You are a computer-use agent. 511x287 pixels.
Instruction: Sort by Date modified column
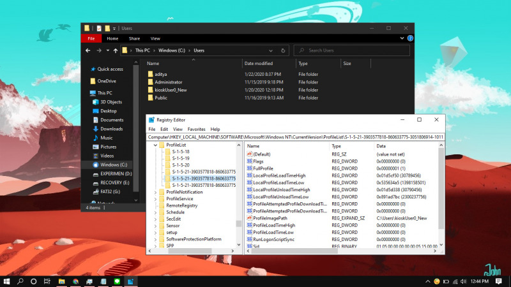click(x=259, y=63)
